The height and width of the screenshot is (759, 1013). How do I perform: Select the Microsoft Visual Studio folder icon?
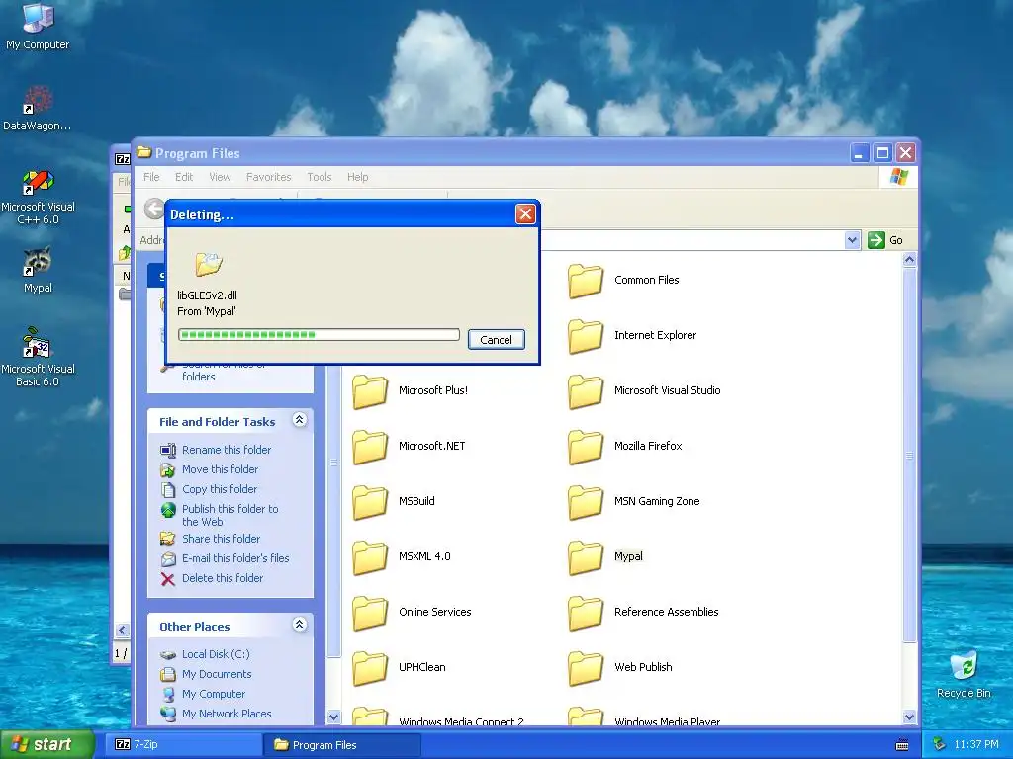(586, 391)
